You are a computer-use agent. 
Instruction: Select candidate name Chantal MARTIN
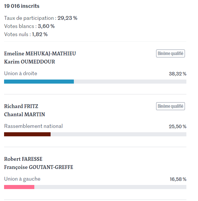tap(24, 114)
